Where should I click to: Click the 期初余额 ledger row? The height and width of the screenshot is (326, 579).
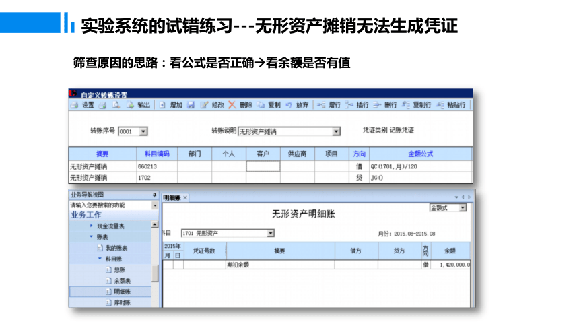tap(316, 265)
